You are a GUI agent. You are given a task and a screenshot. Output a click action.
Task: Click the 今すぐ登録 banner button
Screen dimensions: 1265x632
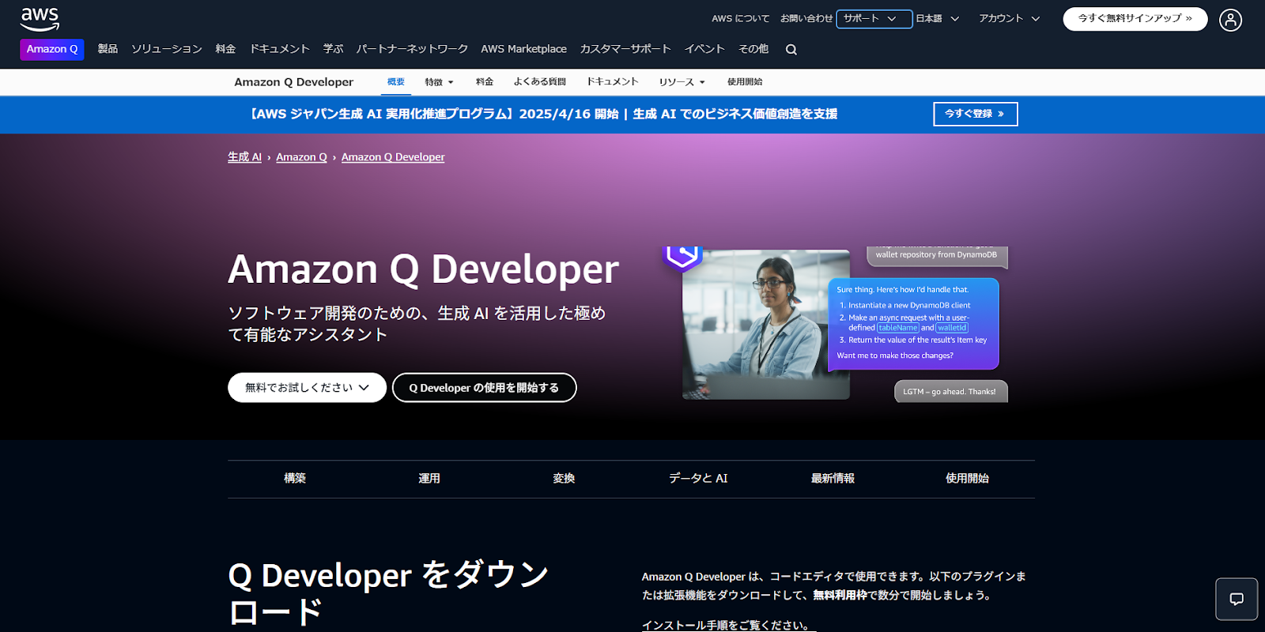976,114
